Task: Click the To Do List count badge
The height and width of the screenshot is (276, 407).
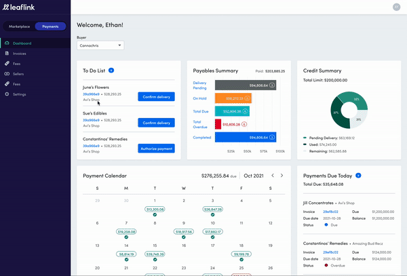Action: tap(111, 71)
